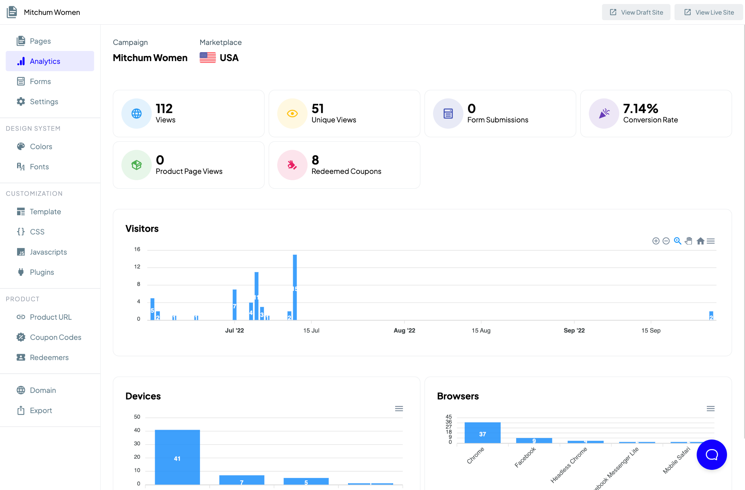745x490 pixels.
Task: Open the Plugins customization page
Action: click(x=42, y=272)
